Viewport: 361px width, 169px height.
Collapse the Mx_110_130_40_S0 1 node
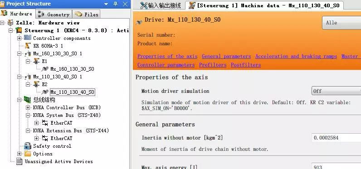[20, 77]
